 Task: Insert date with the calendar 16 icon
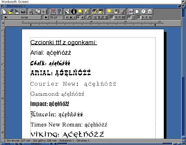click(150, 12)
